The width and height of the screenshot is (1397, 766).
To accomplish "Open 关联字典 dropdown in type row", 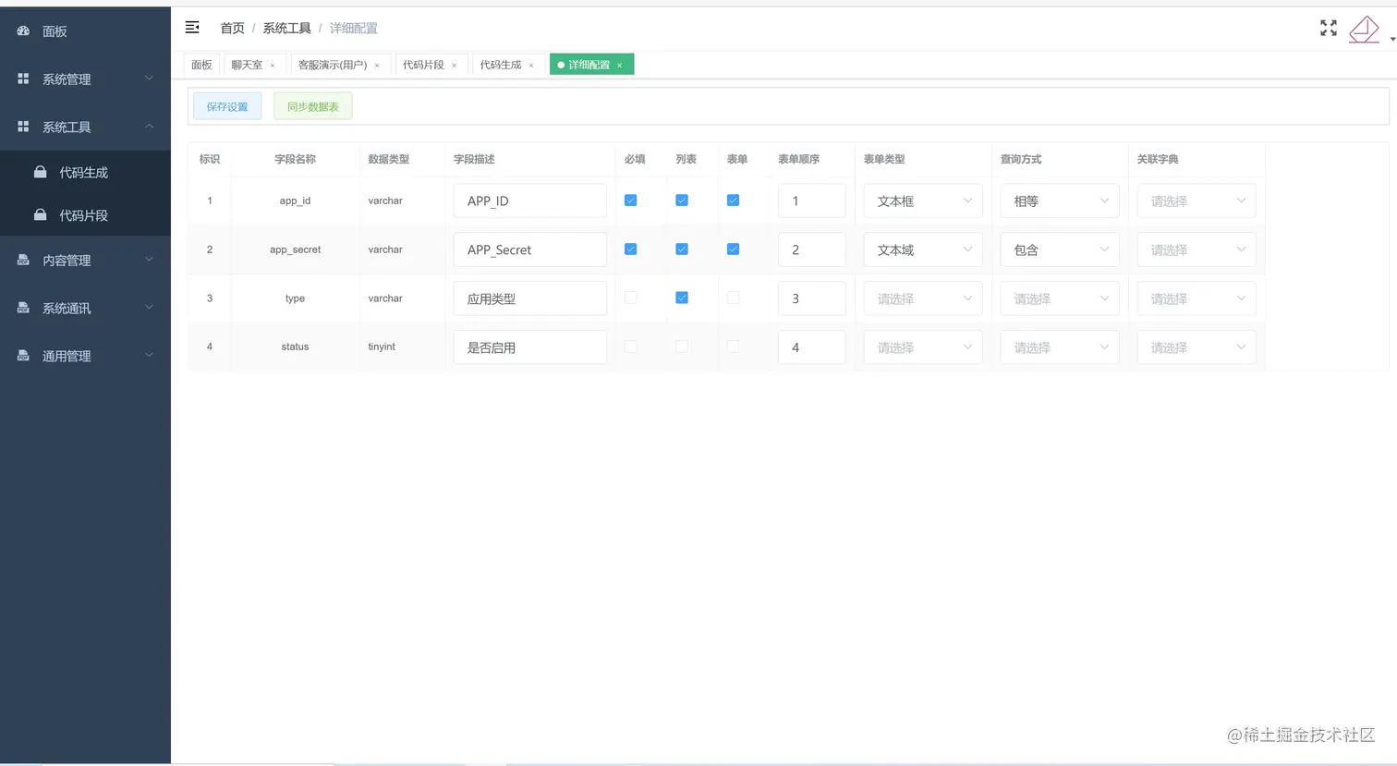I will [x=1197, y=298].
